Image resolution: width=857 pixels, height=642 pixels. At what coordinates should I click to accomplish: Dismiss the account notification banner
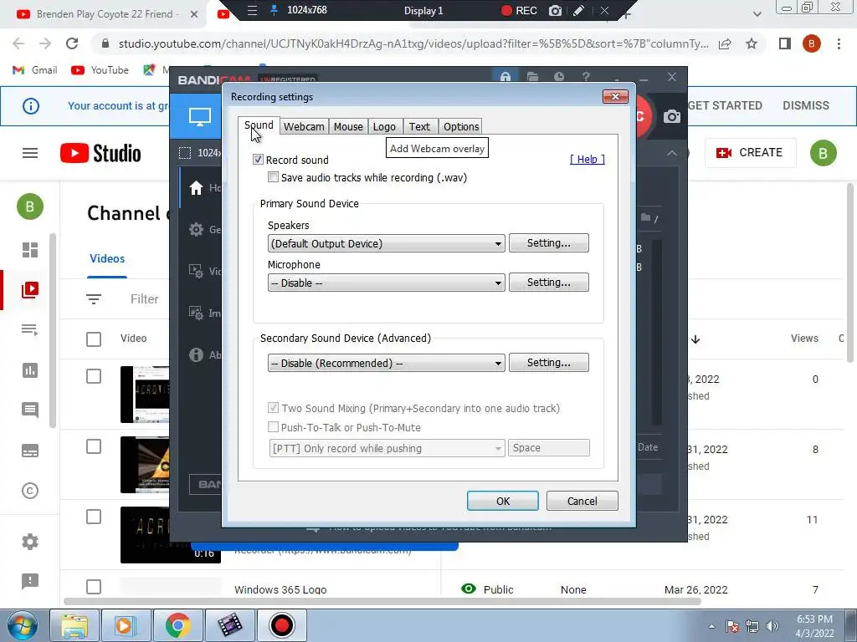[x=806, y=105]
